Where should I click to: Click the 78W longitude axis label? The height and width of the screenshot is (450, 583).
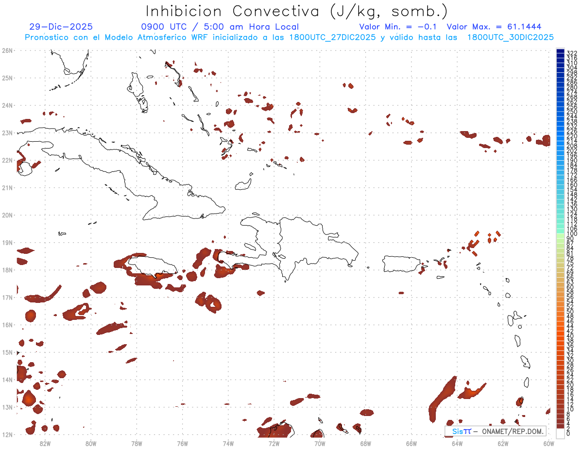[137, 443]
